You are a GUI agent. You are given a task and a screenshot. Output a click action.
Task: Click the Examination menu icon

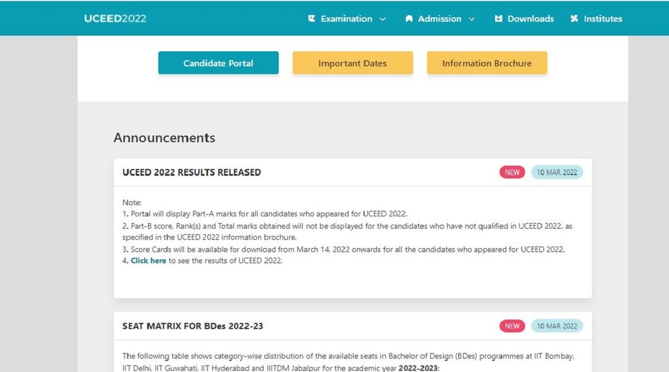click(312, 18)
